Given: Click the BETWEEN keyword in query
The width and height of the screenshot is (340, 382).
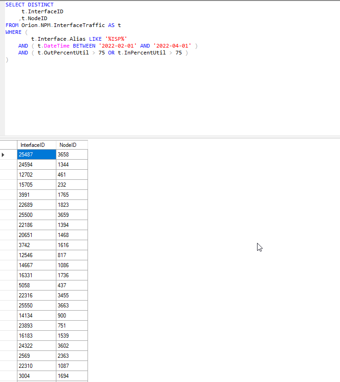Looking at the screenshot, I should [84, 46].
